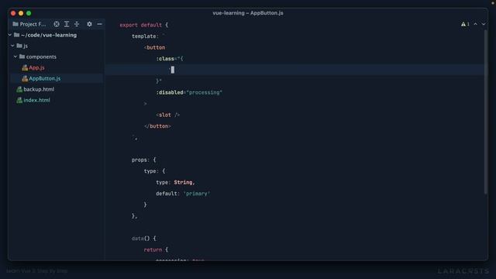Click the App.js file icon
The image size is (496, 279).
click(25, 67)
